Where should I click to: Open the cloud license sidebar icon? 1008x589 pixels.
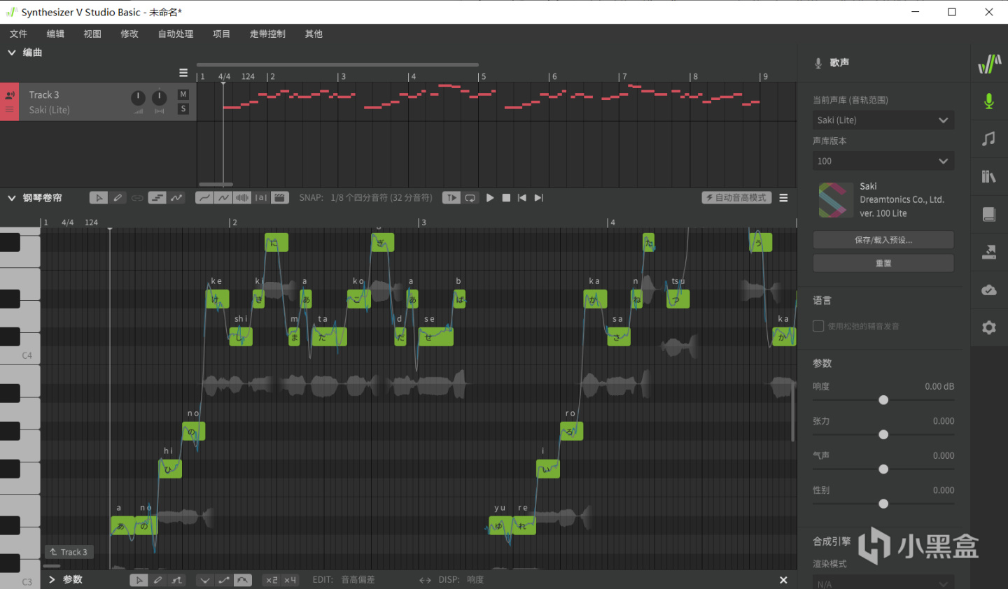988,290
